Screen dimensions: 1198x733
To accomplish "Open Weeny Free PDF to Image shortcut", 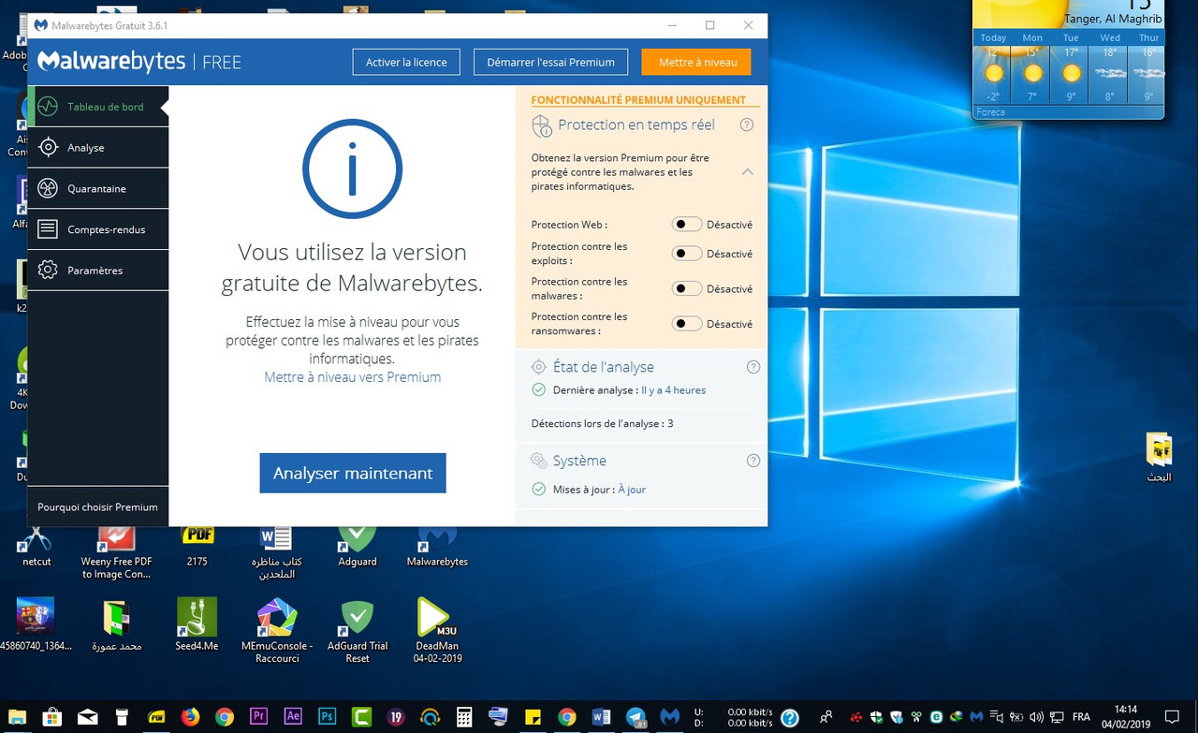I will pyautogui.click(x=116, y=552).
